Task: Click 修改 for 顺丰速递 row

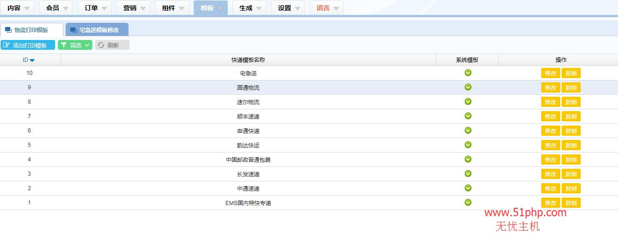Action: [550, 116]
